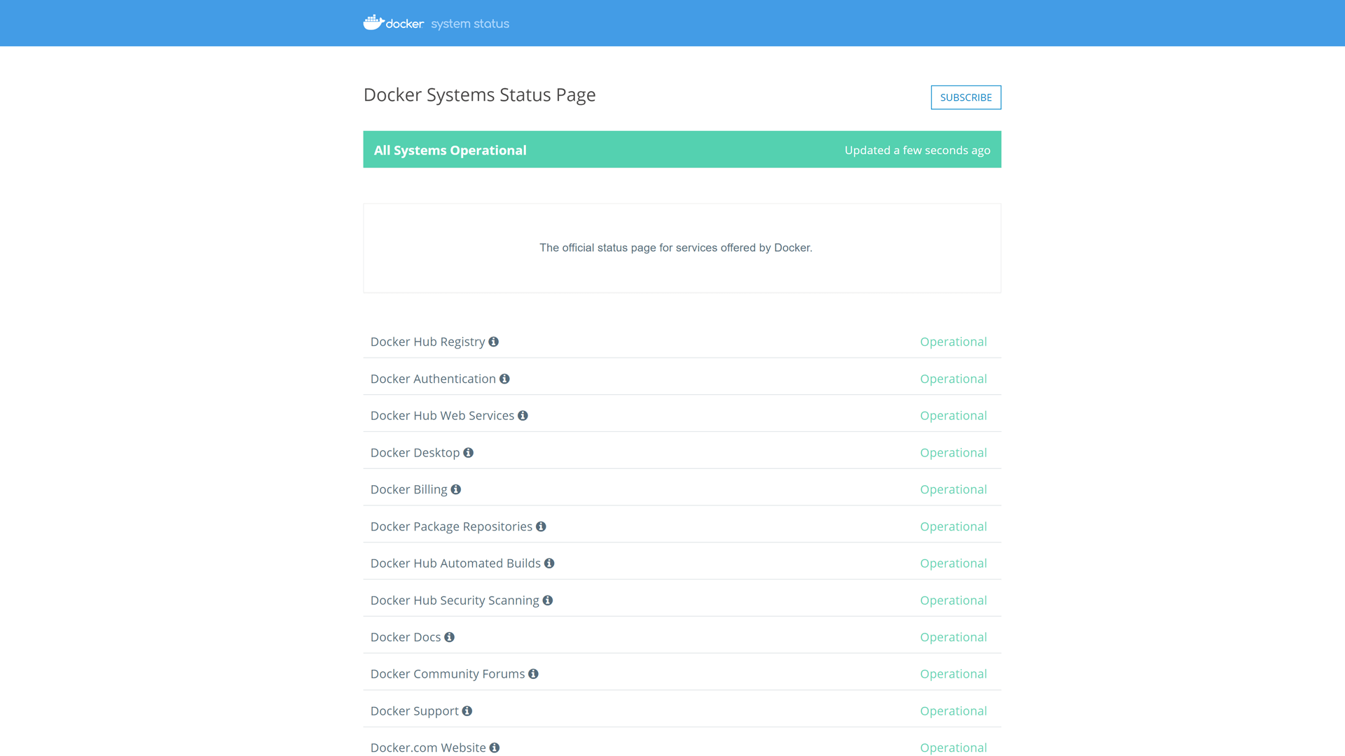Click the Docker Community Forums info icon

pos(533,673)
